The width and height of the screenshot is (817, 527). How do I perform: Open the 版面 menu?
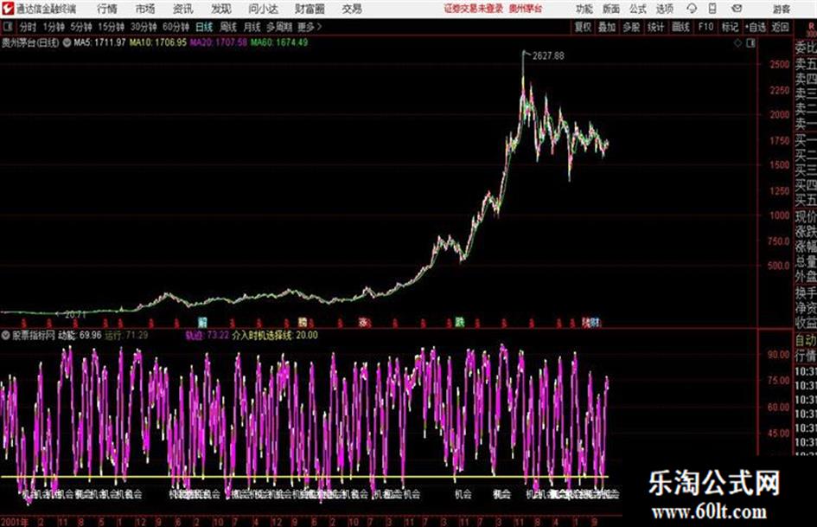click(x=610, y=9)
